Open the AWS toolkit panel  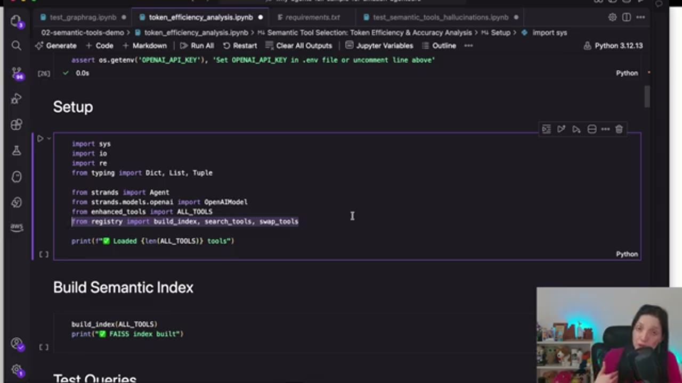coord(17,227)
